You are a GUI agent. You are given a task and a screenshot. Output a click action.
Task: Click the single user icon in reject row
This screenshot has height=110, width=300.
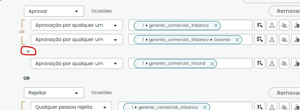272,107
